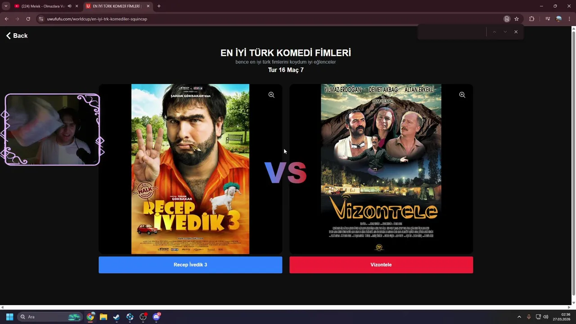The height and width of the screenshot is (324, 576).
Task: Close the EN İYİ TÜRK KOMEDİ tab
Action: pos(148,6)
